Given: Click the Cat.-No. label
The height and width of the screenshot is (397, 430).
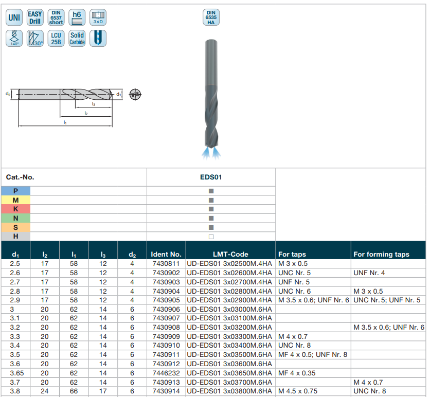Looking at the screenshot, I should [x=20, y=177].
